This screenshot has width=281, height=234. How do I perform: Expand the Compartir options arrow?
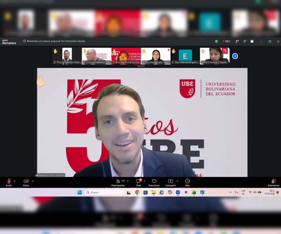tap(177, 181)
